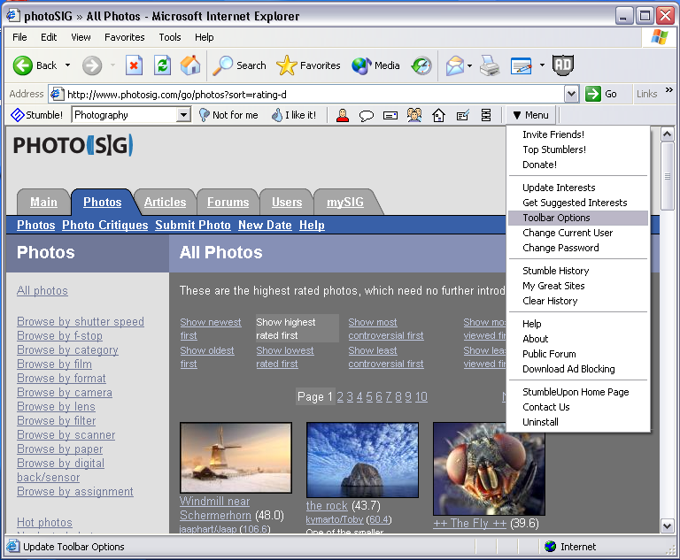
Task: Open the Tools menu
Action: pyautogui.click(x=170, y=37)
